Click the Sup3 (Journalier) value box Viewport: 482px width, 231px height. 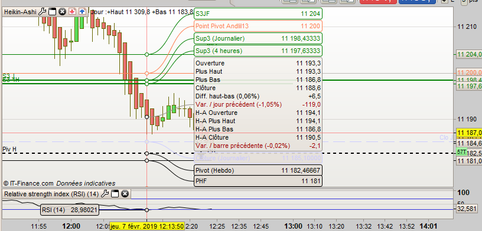point(258,38)
